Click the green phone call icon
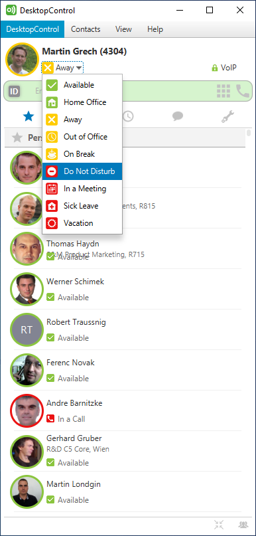Screen dimensions: 256x536 (x=243, y=91)
